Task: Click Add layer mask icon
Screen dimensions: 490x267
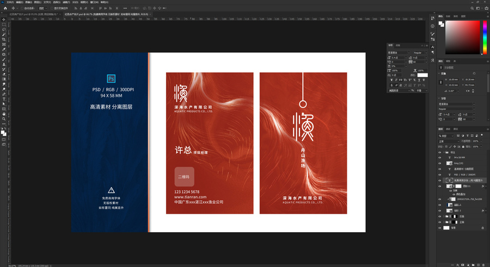Action: (x=463, y=265)
